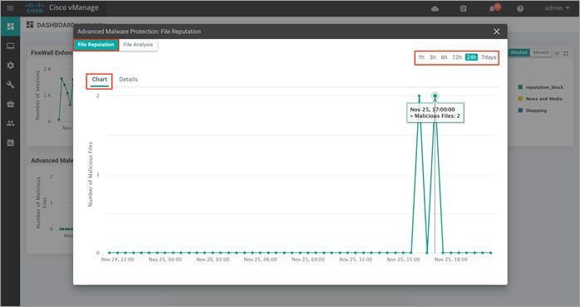Image resolution: width=580 pixels, height=307 pixels.
Task: Set the time range to 6h
Action: (444, 57)
